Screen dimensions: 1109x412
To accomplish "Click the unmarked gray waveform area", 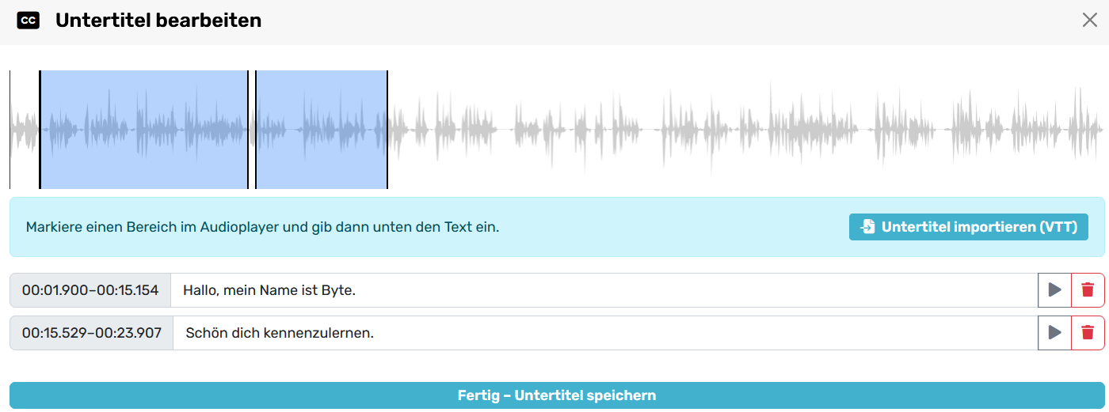I will (713, 130).
